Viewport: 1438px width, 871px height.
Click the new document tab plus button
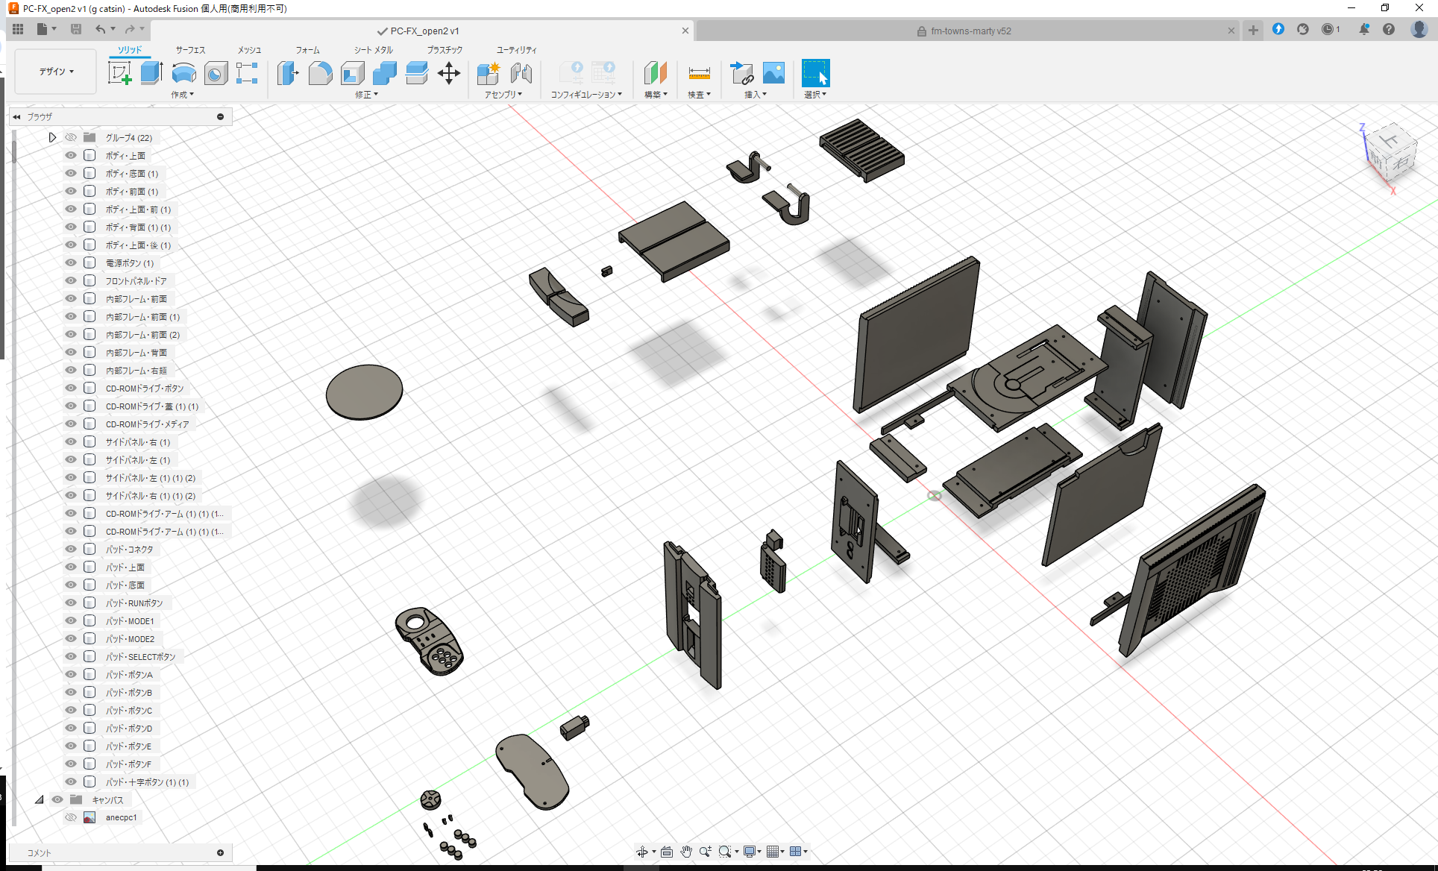coord(1253,31)
